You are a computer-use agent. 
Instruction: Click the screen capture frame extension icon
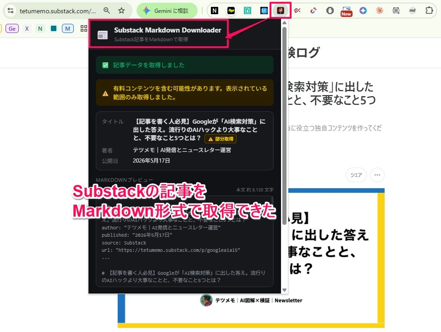click(x=396, y=11)
